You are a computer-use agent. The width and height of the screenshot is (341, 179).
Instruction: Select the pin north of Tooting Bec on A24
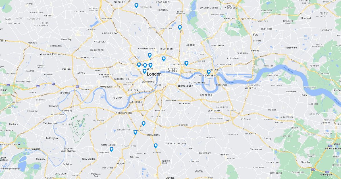(x=144, y=124)
